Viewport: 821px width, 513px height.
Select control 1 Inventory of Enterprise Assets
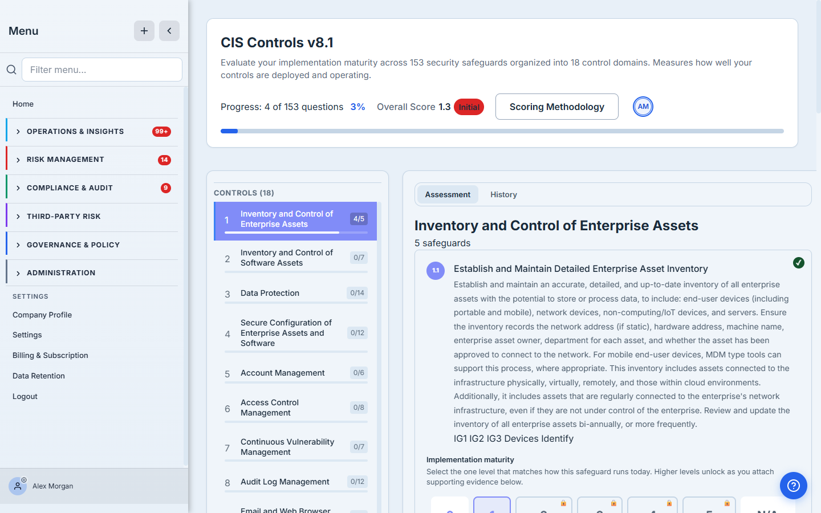(x=295, y=221)
